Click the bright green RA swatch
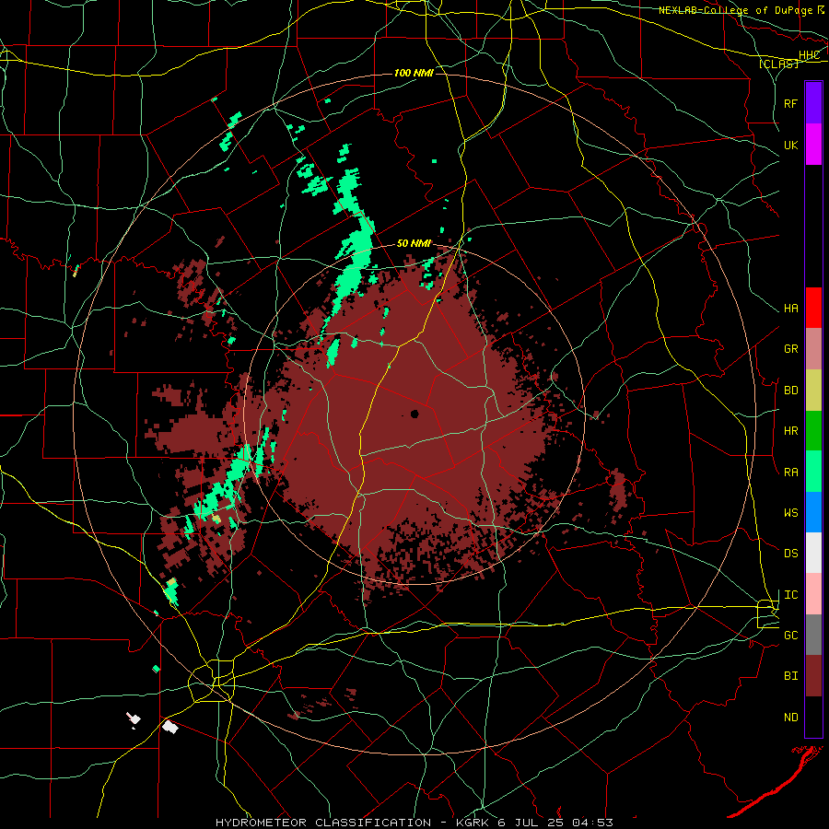 pyautogui.click(x=813, y=472)
